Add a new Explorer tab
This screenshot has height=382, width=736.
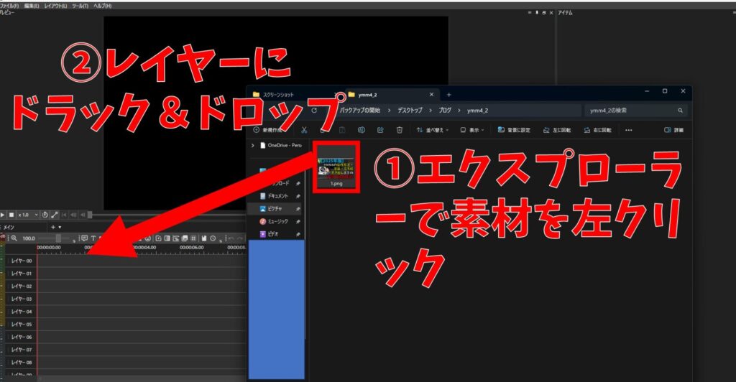(448, 95)
